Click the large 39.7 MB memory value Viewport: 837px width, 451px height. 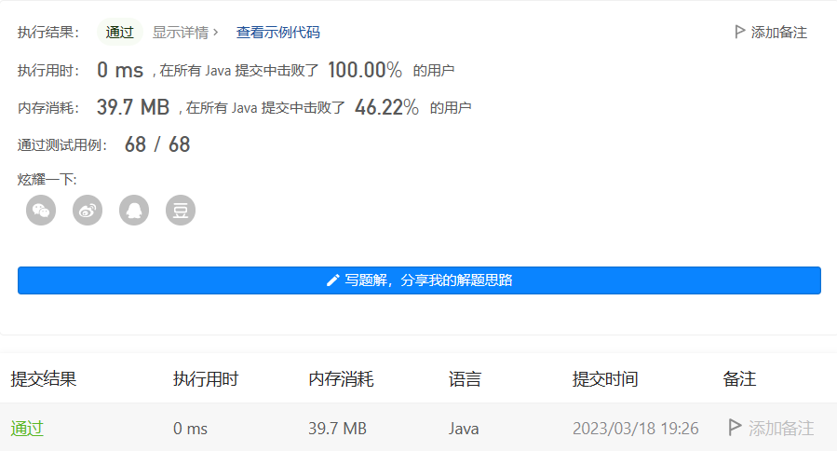133,107
